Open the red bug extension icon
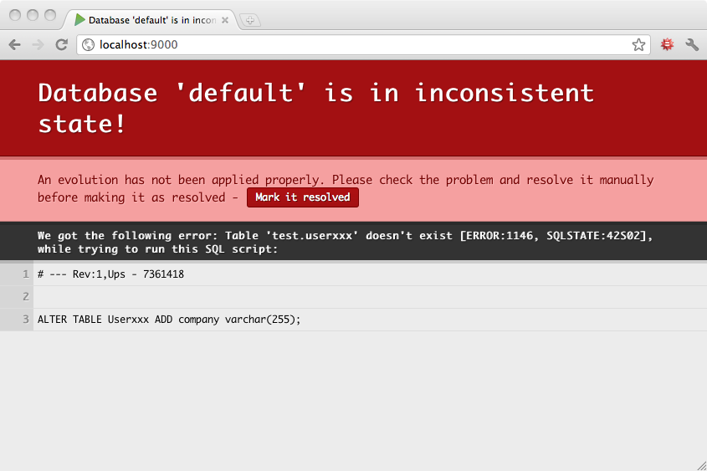 (667, 45)
